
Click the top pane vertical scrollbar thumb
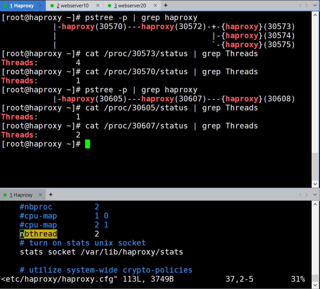click(315, 166)
